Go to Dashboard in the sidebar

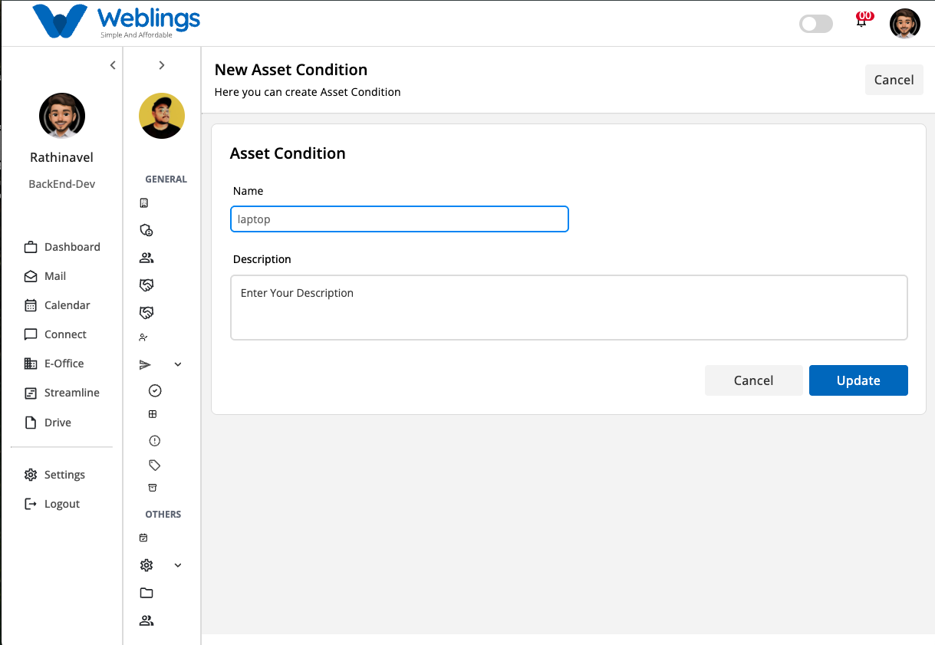tap(62, 247)
